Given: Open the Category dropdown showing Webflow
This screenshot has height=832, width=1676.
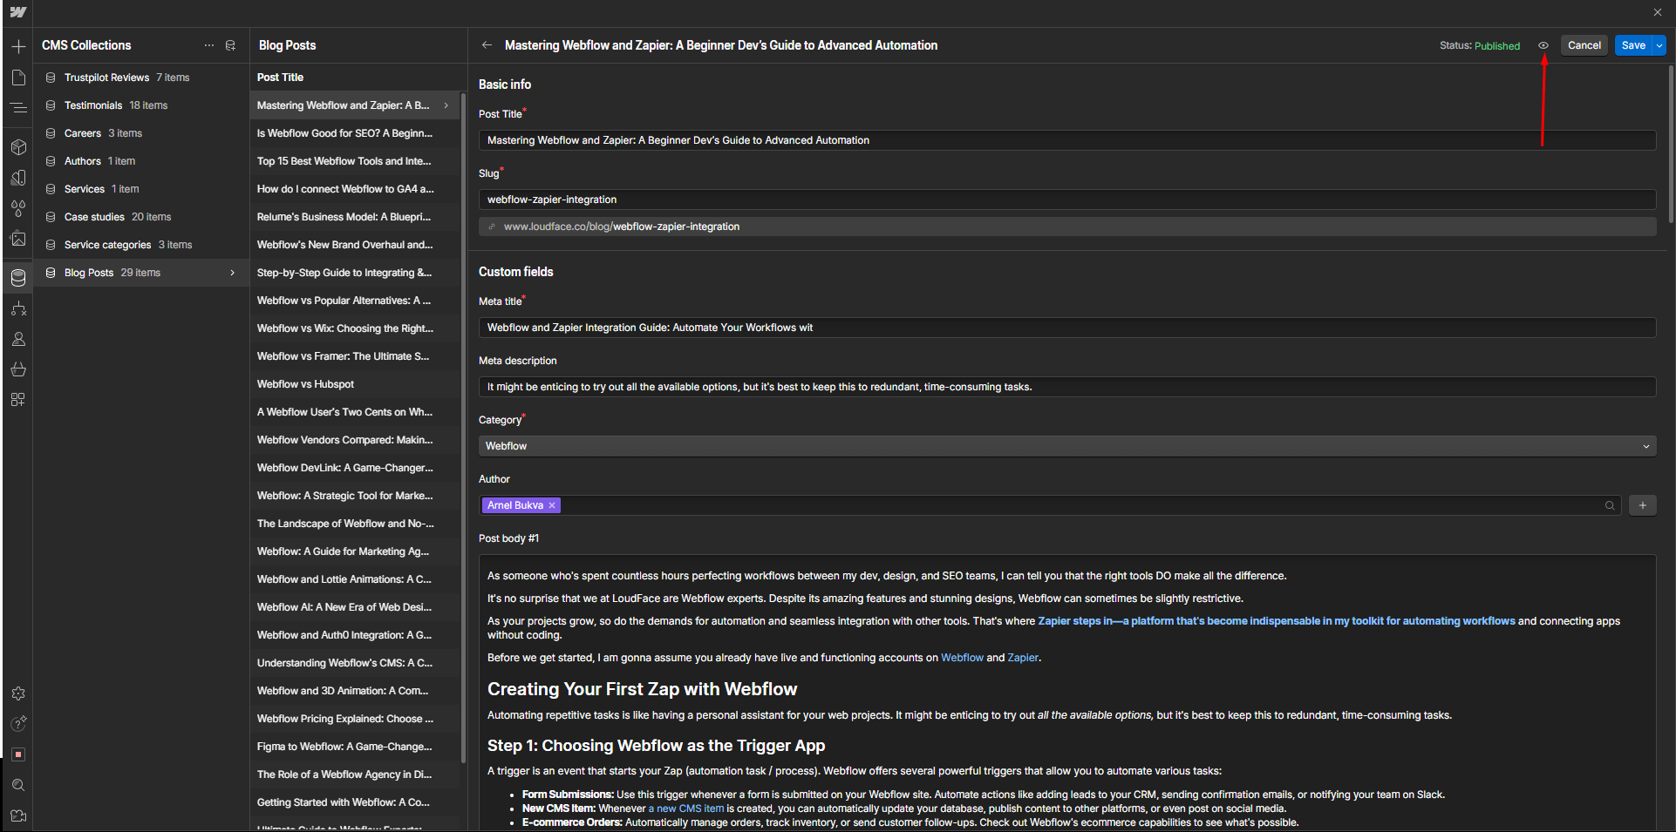Looking at the screenshot, I should 1067,446.
